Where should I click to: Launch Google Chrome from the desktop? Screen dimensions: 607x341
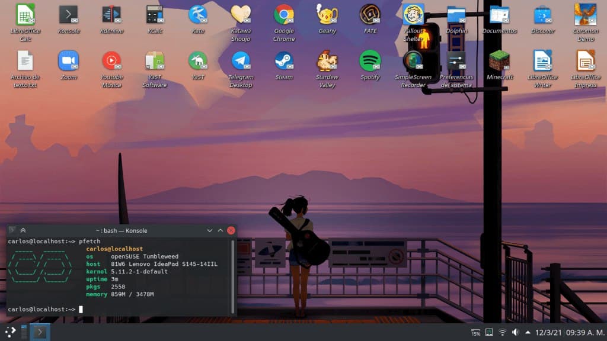point(284,15)
